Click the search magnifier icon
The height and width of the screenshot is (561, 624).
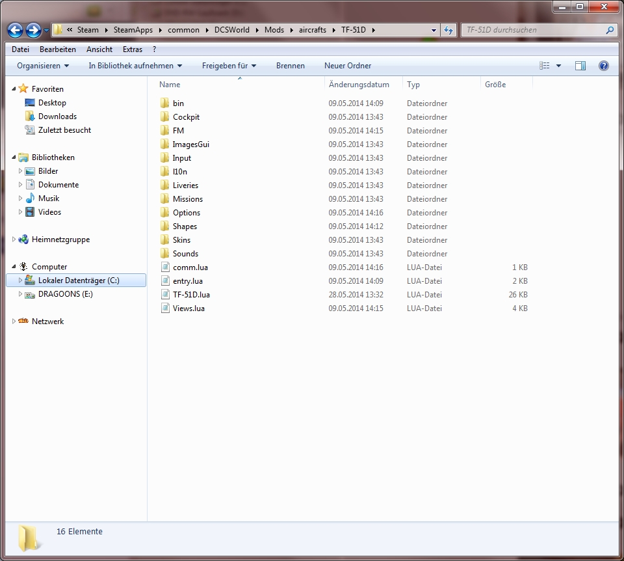pyautogui.click(x=610, y=30)
